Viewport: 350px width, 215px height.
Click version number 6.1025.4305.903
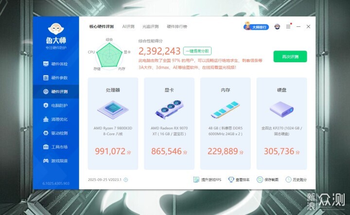point(56,183)
